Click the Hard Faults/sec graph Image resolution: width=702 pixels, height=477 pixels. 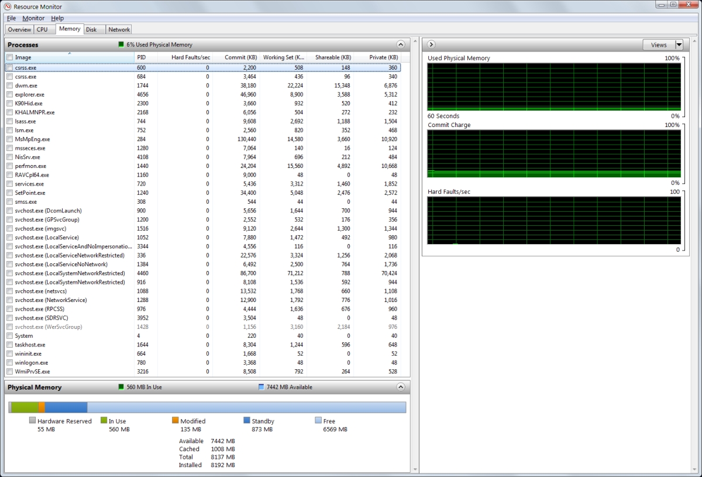pyautogui.click(x=554, y=221)
